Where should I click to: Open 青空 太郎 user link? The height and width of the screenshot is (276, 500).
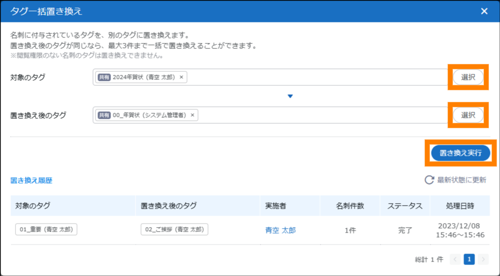point(280,230)
